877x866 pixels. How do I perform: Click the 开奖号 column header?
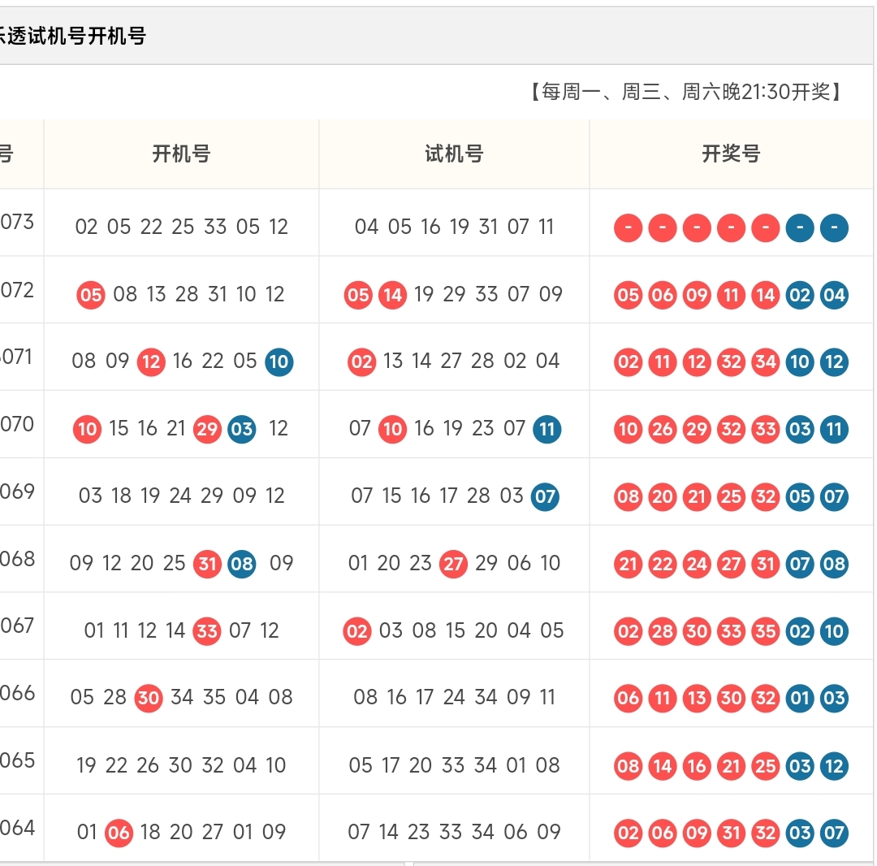pyautogui.click(x=731, y=154)
